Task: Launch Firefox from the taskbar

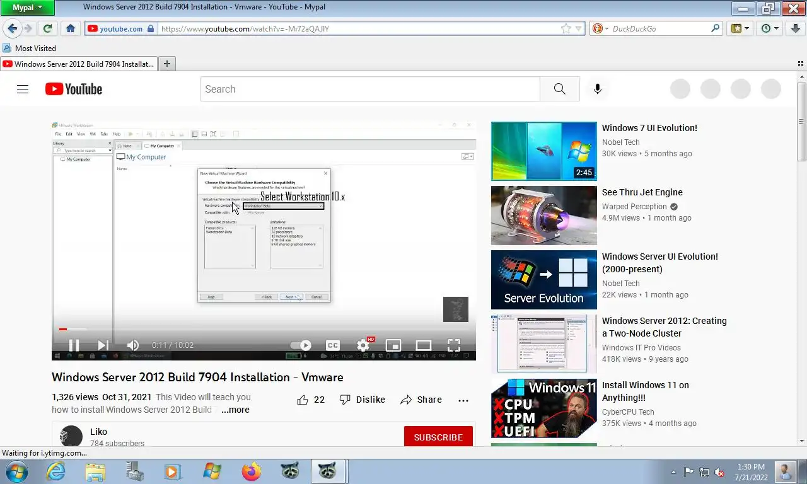Action: [x=251, y=471]
